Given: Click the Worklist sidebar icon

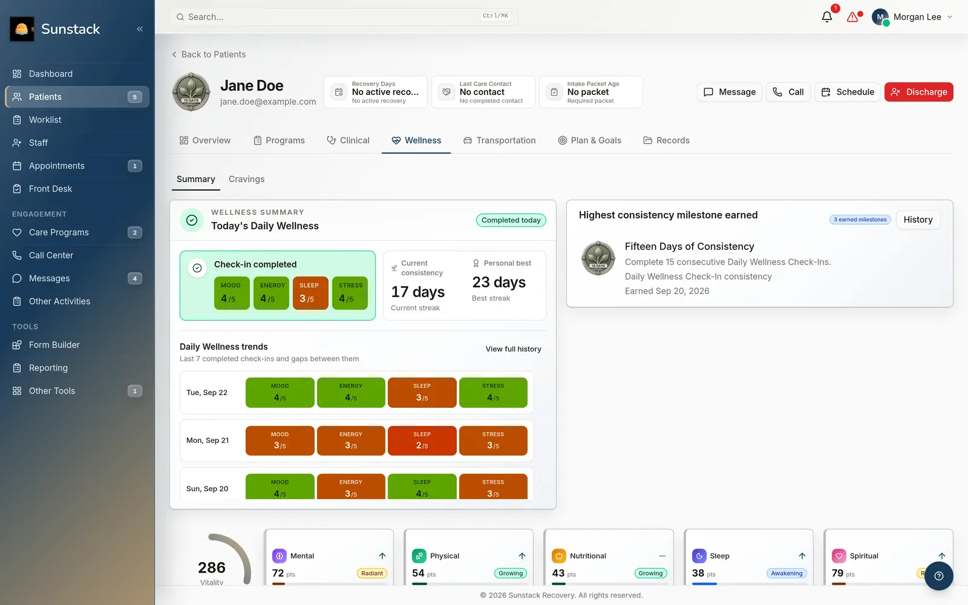Looking at the screenshot, I should tap(17, 120).
